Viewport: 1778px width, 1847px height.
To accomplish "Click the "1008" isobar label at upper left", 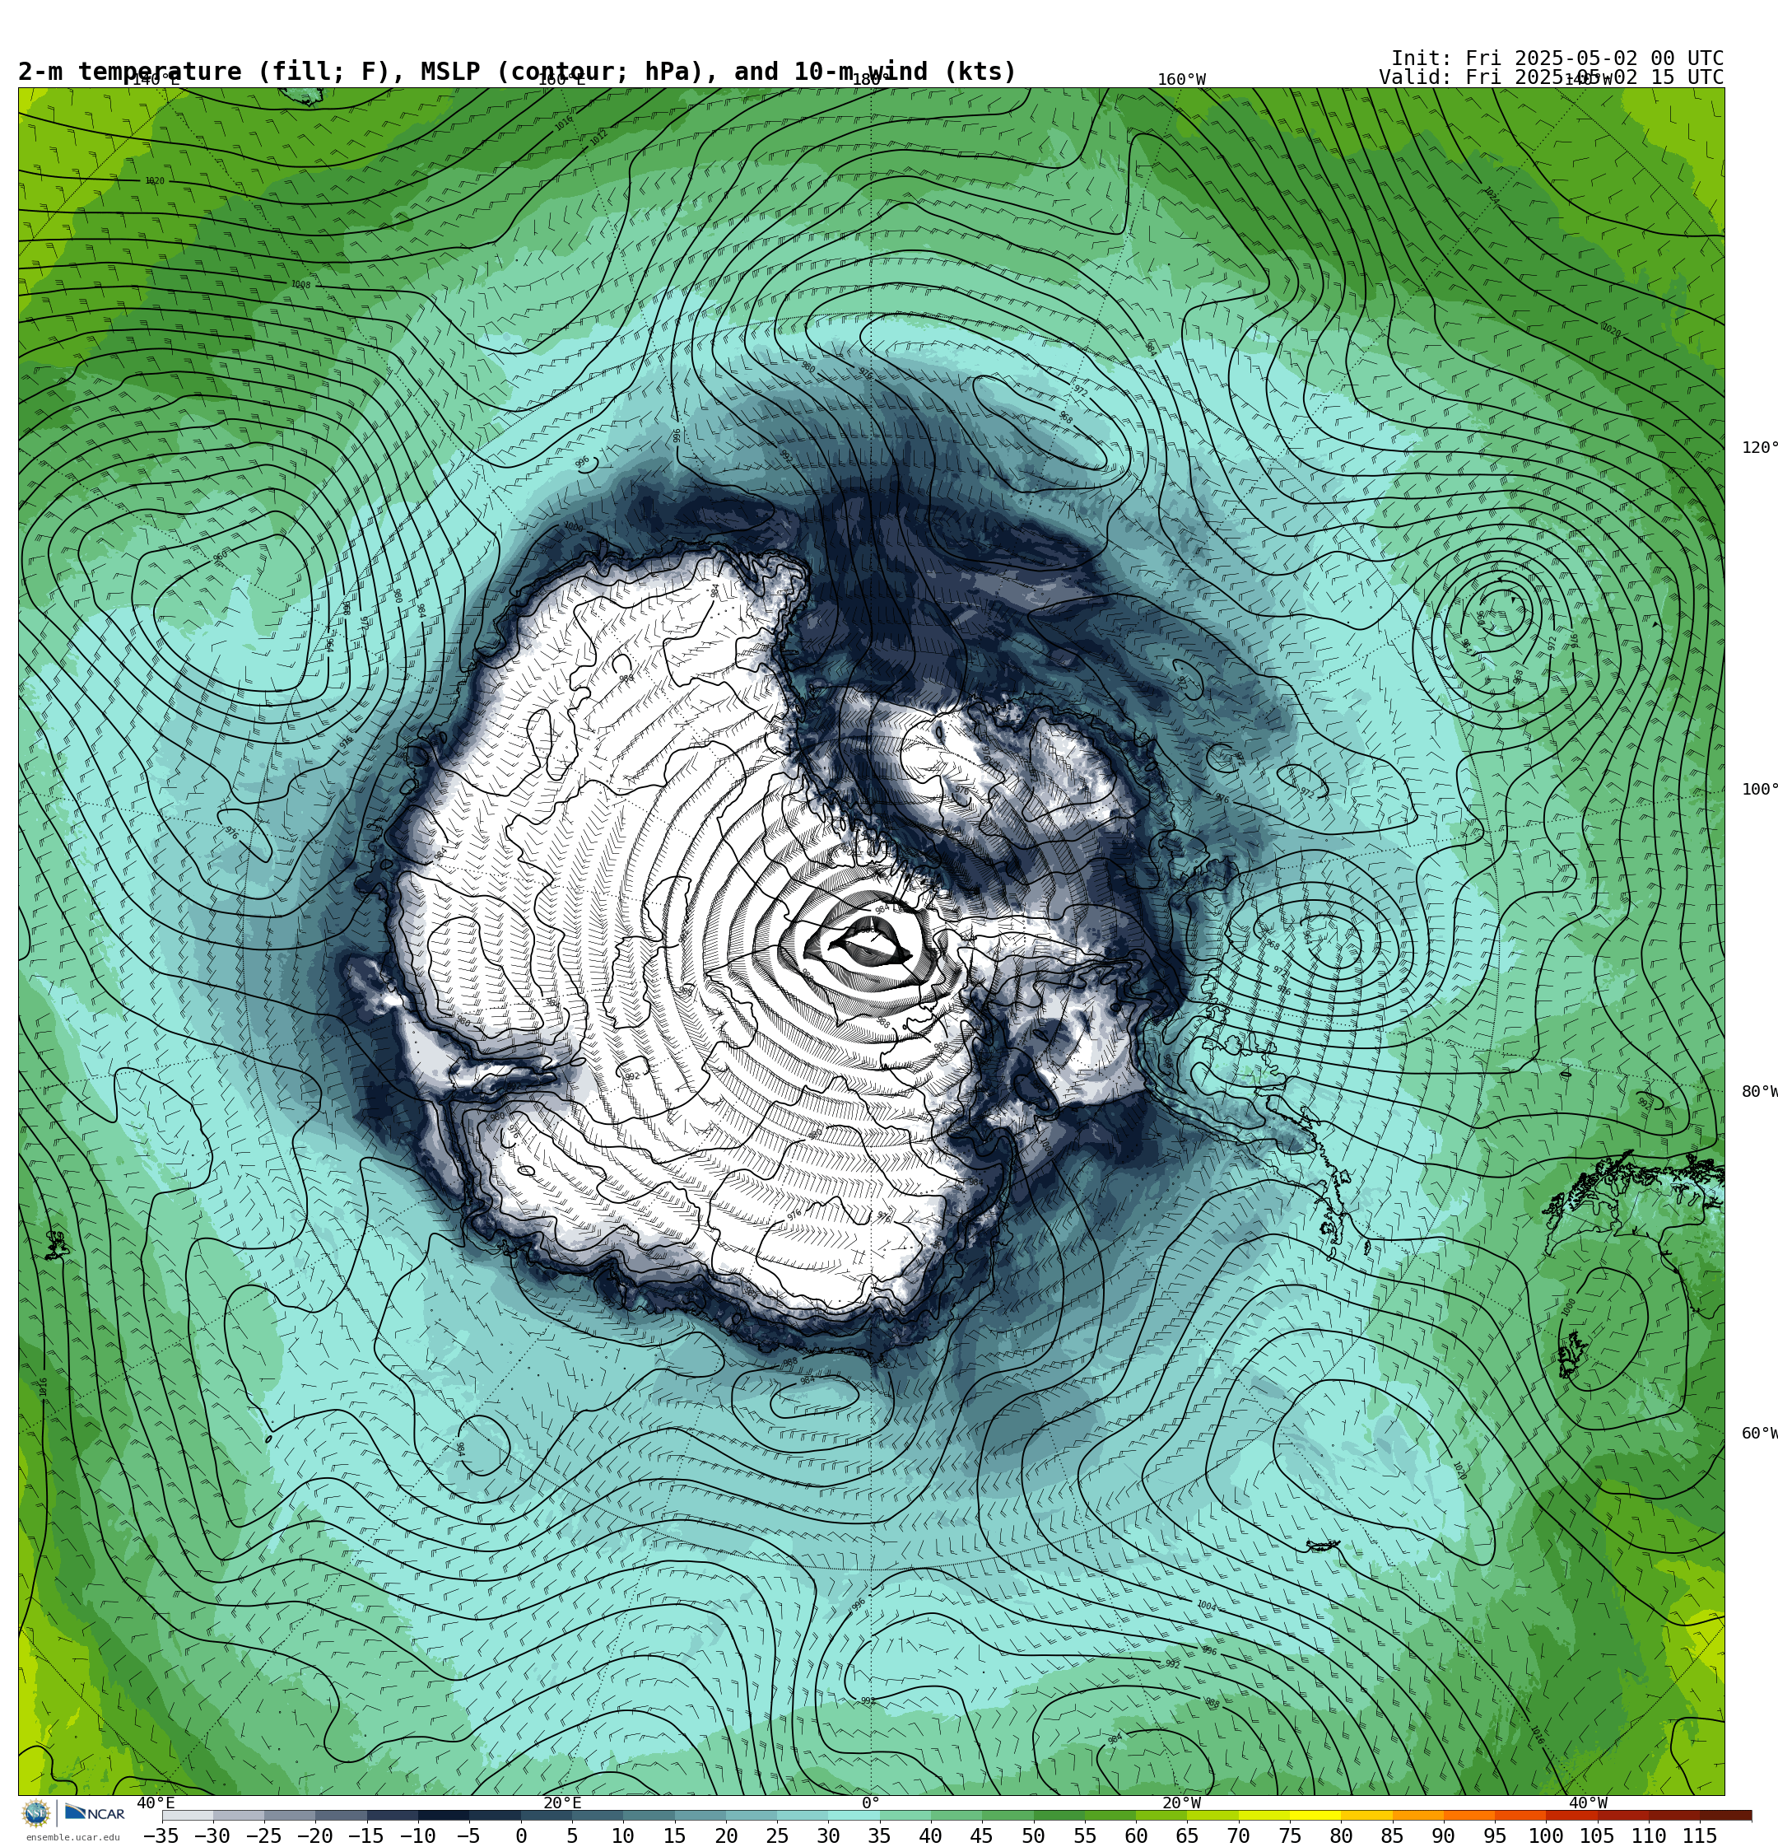I will pyautogui.click(x=300, y=285).
